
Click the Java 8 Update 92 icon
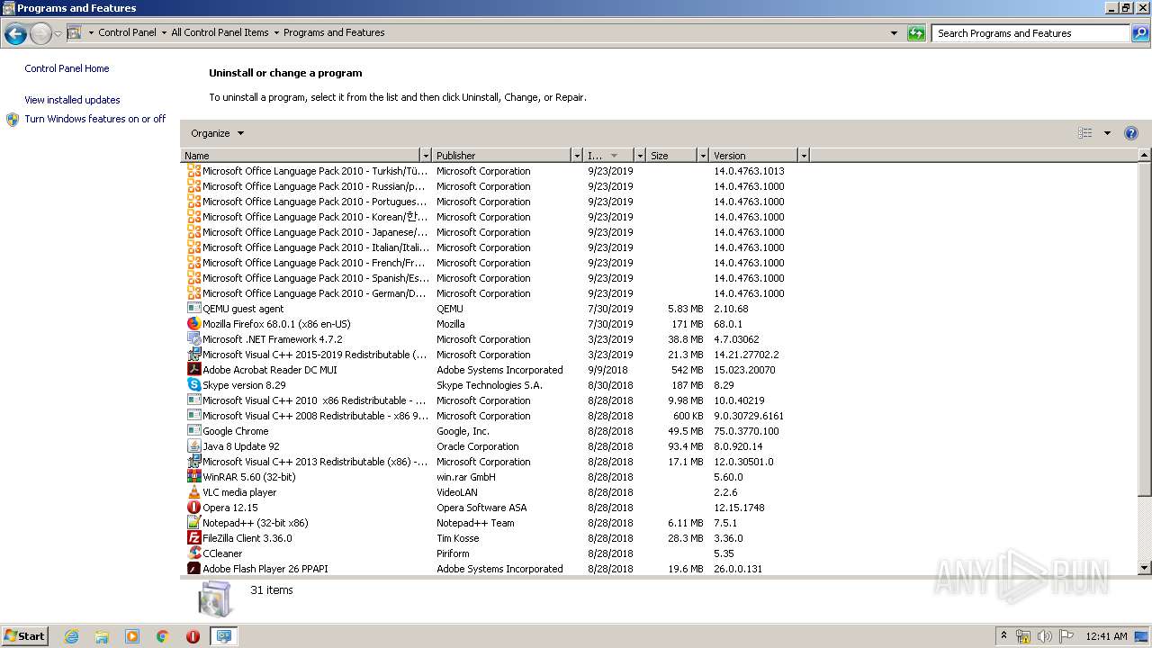coord(193,446)
